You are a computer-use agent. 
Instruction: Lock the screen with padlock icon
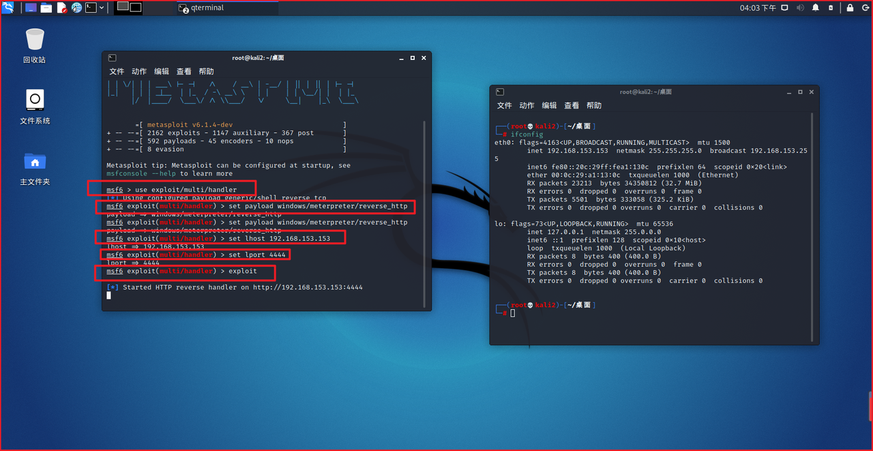pyautogui.click(x=850, y=8)
